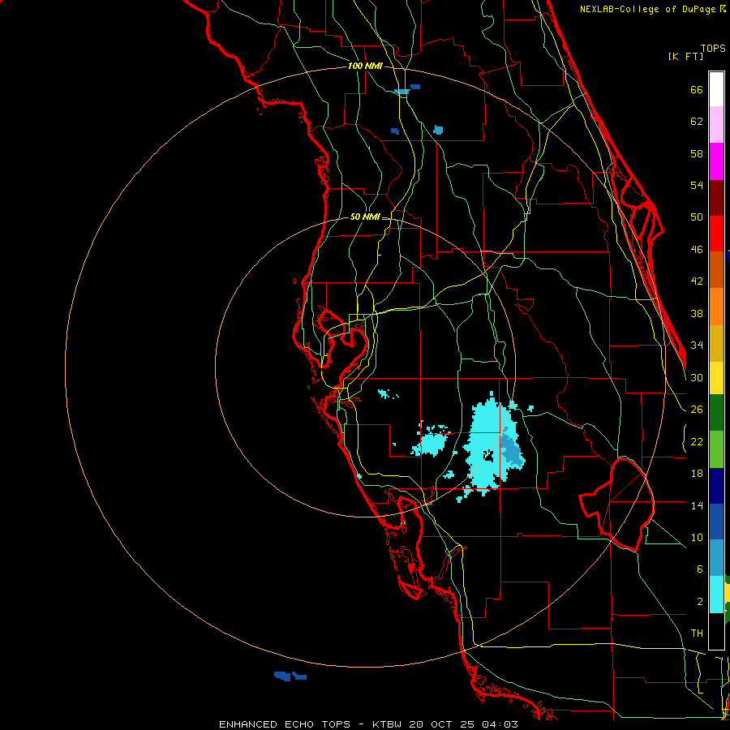This screenshot has height=730, width=730.
Task: Click legend value 66
Action: pos(697,90)
